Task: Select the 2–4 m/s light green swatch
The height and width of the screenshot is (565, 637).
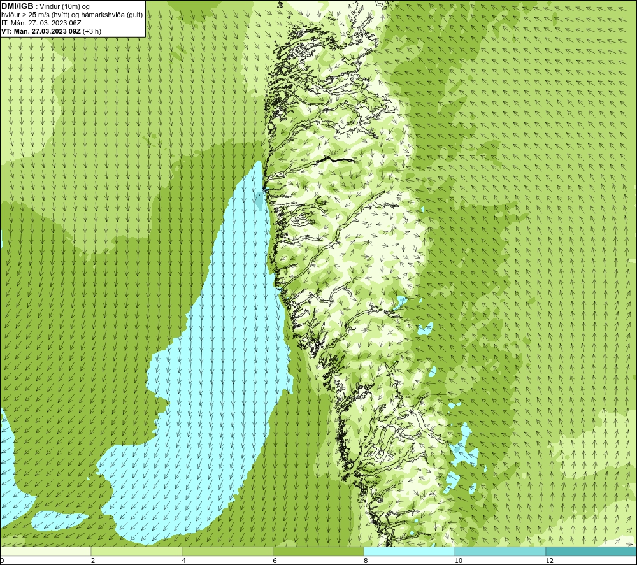Action: tap(136, 551)
